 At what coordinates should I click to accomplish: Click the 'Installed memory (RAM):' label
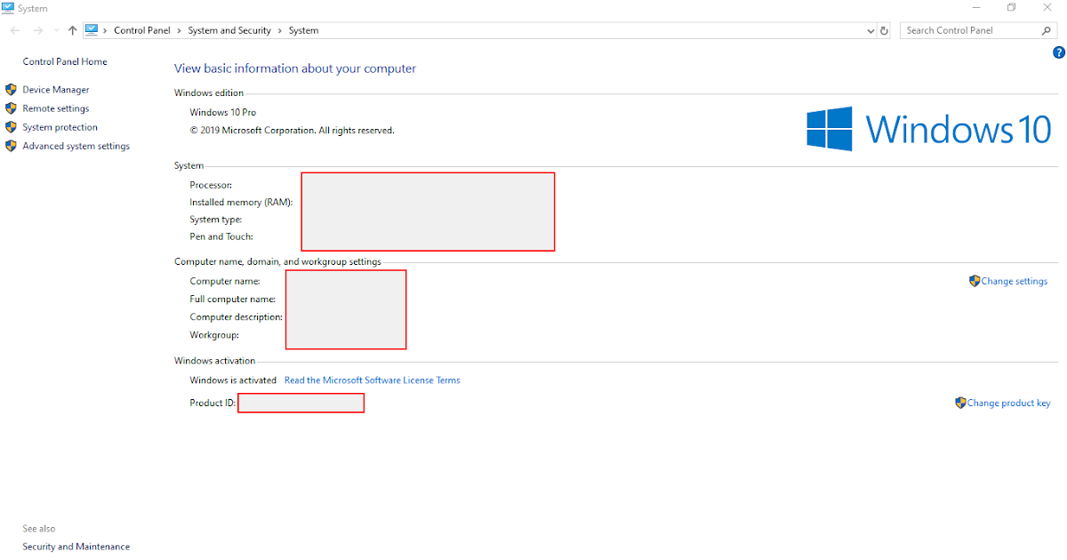click(x=241, y=203)
